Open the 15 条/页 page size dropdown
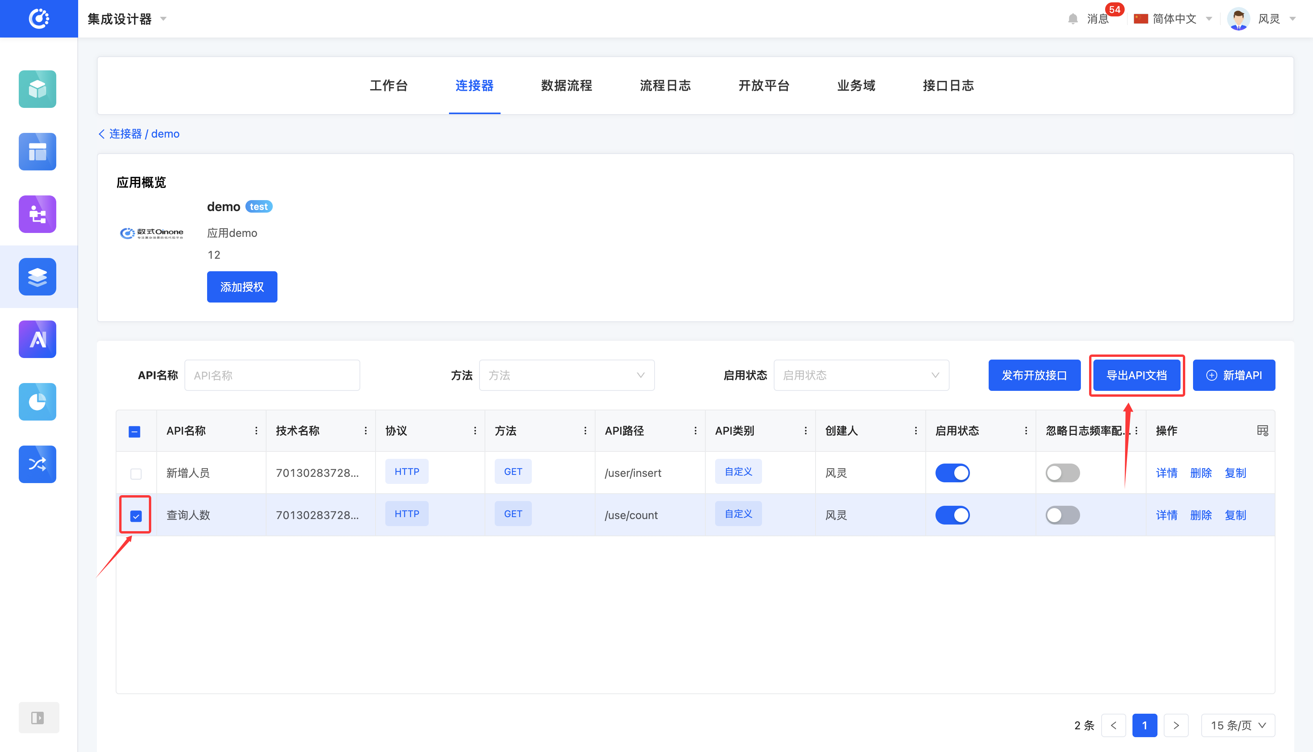This screenshot has height=752, width=1313. 1238,725
